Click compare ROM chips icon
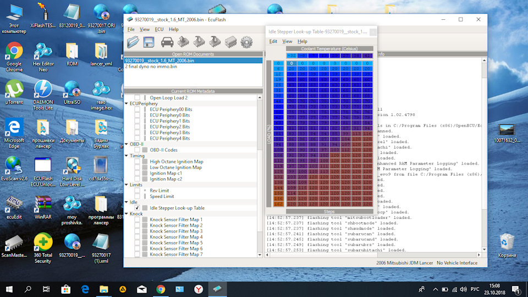Viewport: 528px width, 297px height. pos(230,42)
